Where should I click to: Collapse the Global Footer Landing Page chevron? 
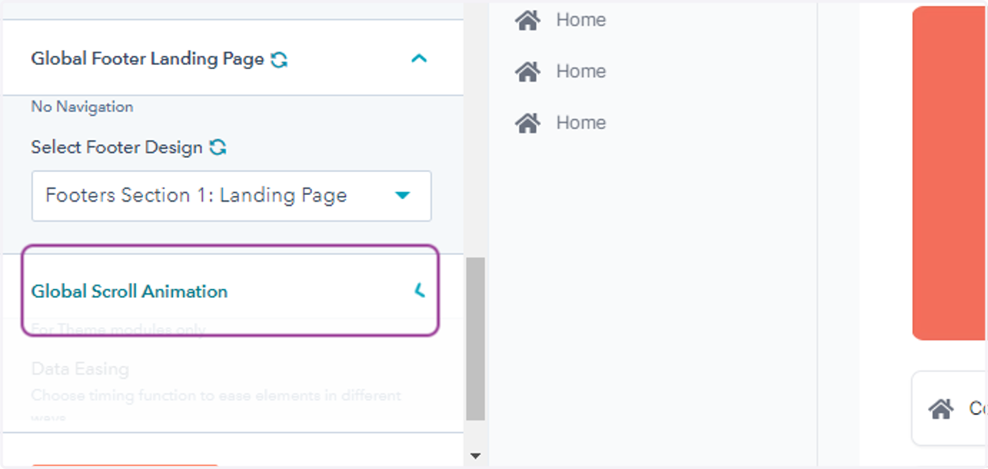[x=419, y=58]
